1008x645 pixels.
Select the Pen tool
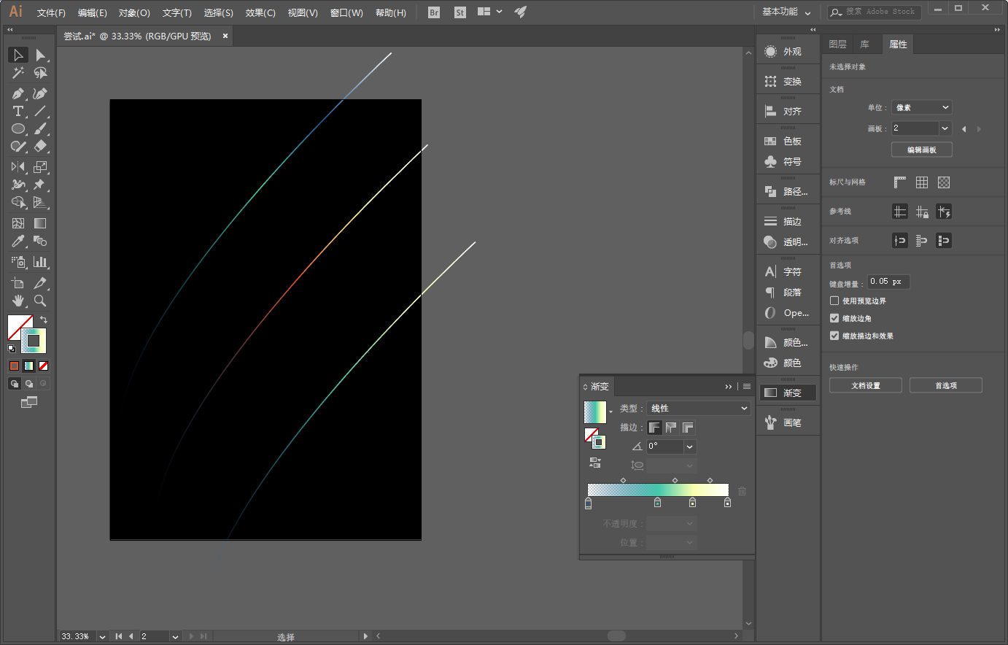(18, 93)
